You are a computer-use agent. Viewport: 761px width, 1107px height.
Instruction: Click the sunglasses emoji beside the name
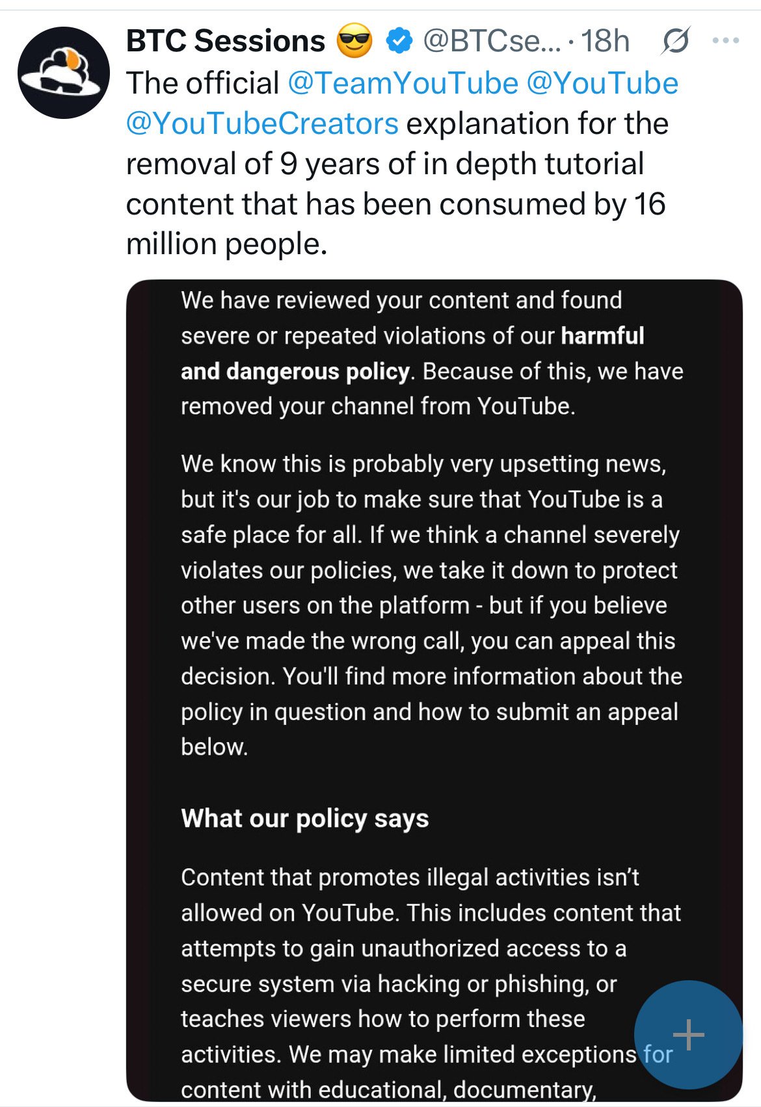point(355,42)
